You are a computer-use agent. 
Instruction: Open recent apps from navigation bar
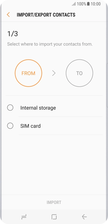24,217
